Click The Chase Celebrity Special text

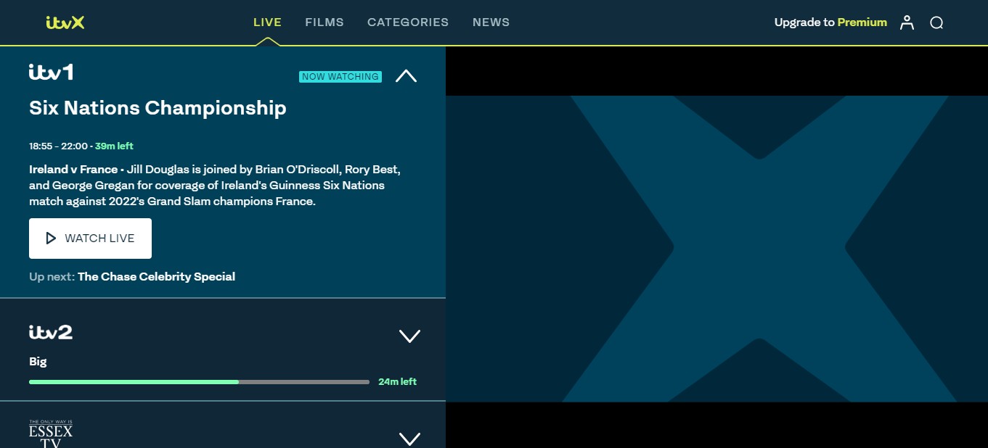[156, 276]
